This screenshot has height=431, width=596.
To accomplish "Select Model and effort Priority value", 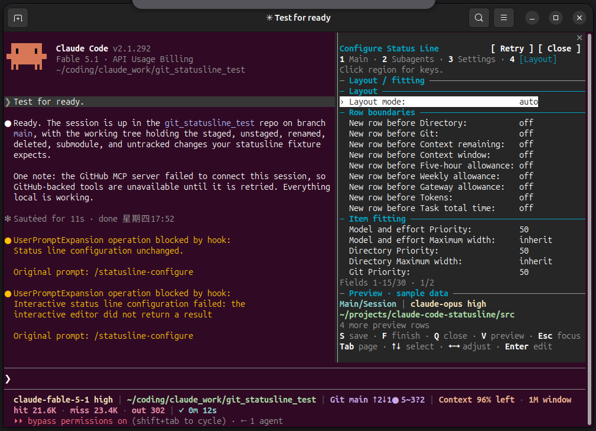I will pyautogui.click(x=524, y=230).
